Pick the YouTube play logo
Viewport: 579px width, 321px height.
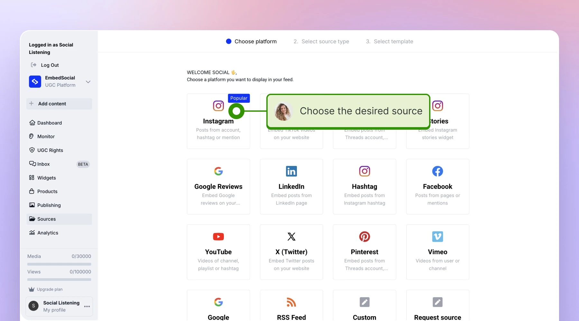pos(218,237)
